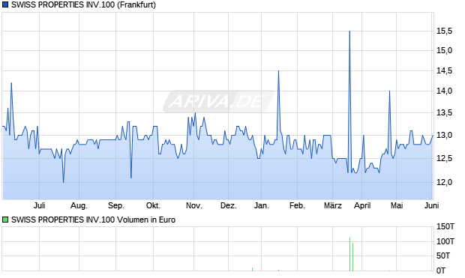Click the 12,0 price low point in late July
Image resolution: width=465 pixels, height=278 pixels.
63,182
